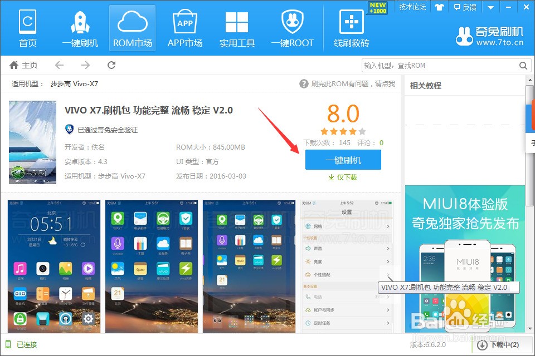Go forward with the right arrow
Screen dimensions: 535x356
pos(85,65)
